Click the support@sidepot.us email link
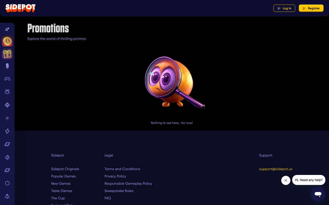Viewport: 329px width, 205px height. click(x=276, y=169)
